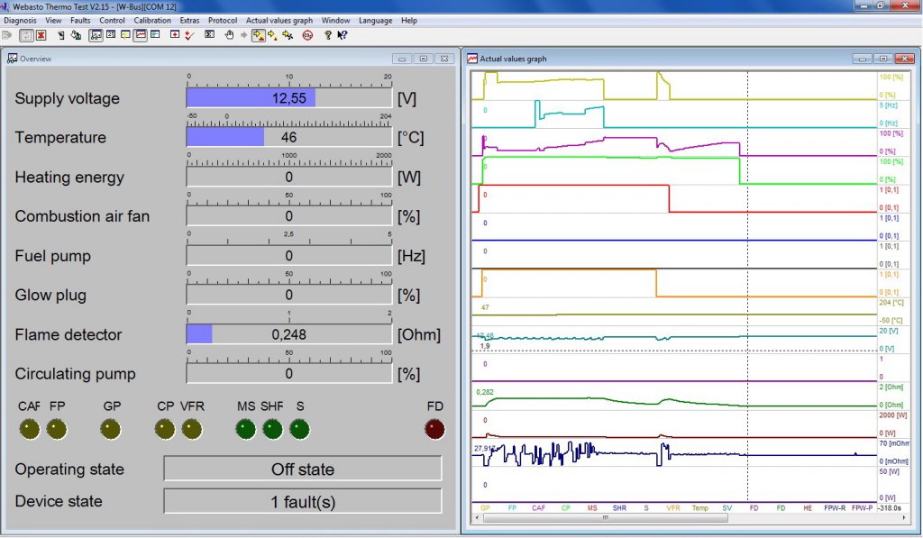923x538 pixels.
Task: Open the Diagnosis menu
Action: [x=20, y=20]
